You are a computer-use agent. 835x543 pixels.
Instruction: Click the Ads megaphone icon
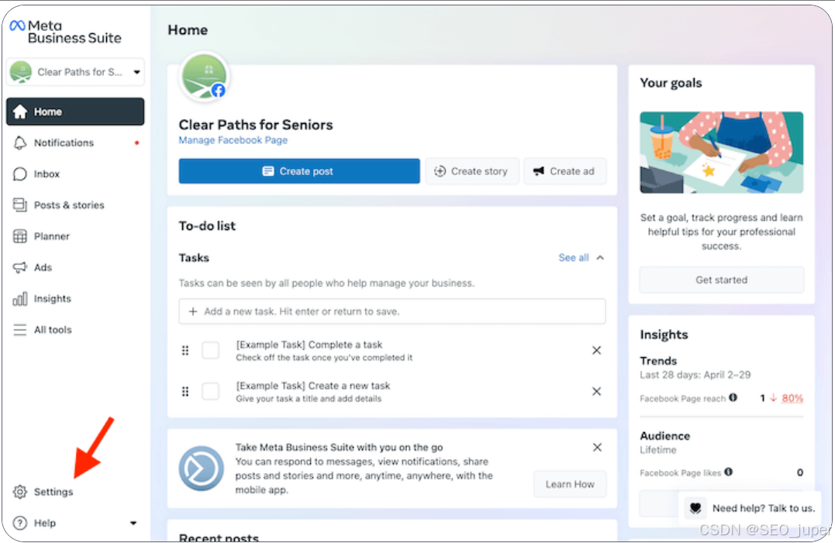[20, 267]
